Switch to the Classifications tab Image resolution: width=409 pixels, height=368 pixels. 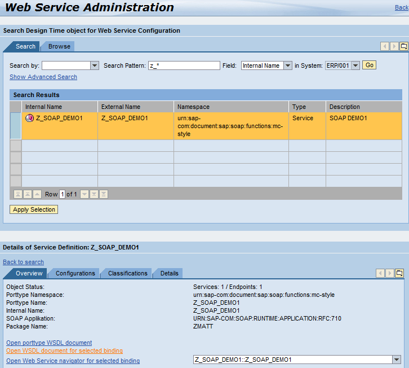(x=127, y=273)
